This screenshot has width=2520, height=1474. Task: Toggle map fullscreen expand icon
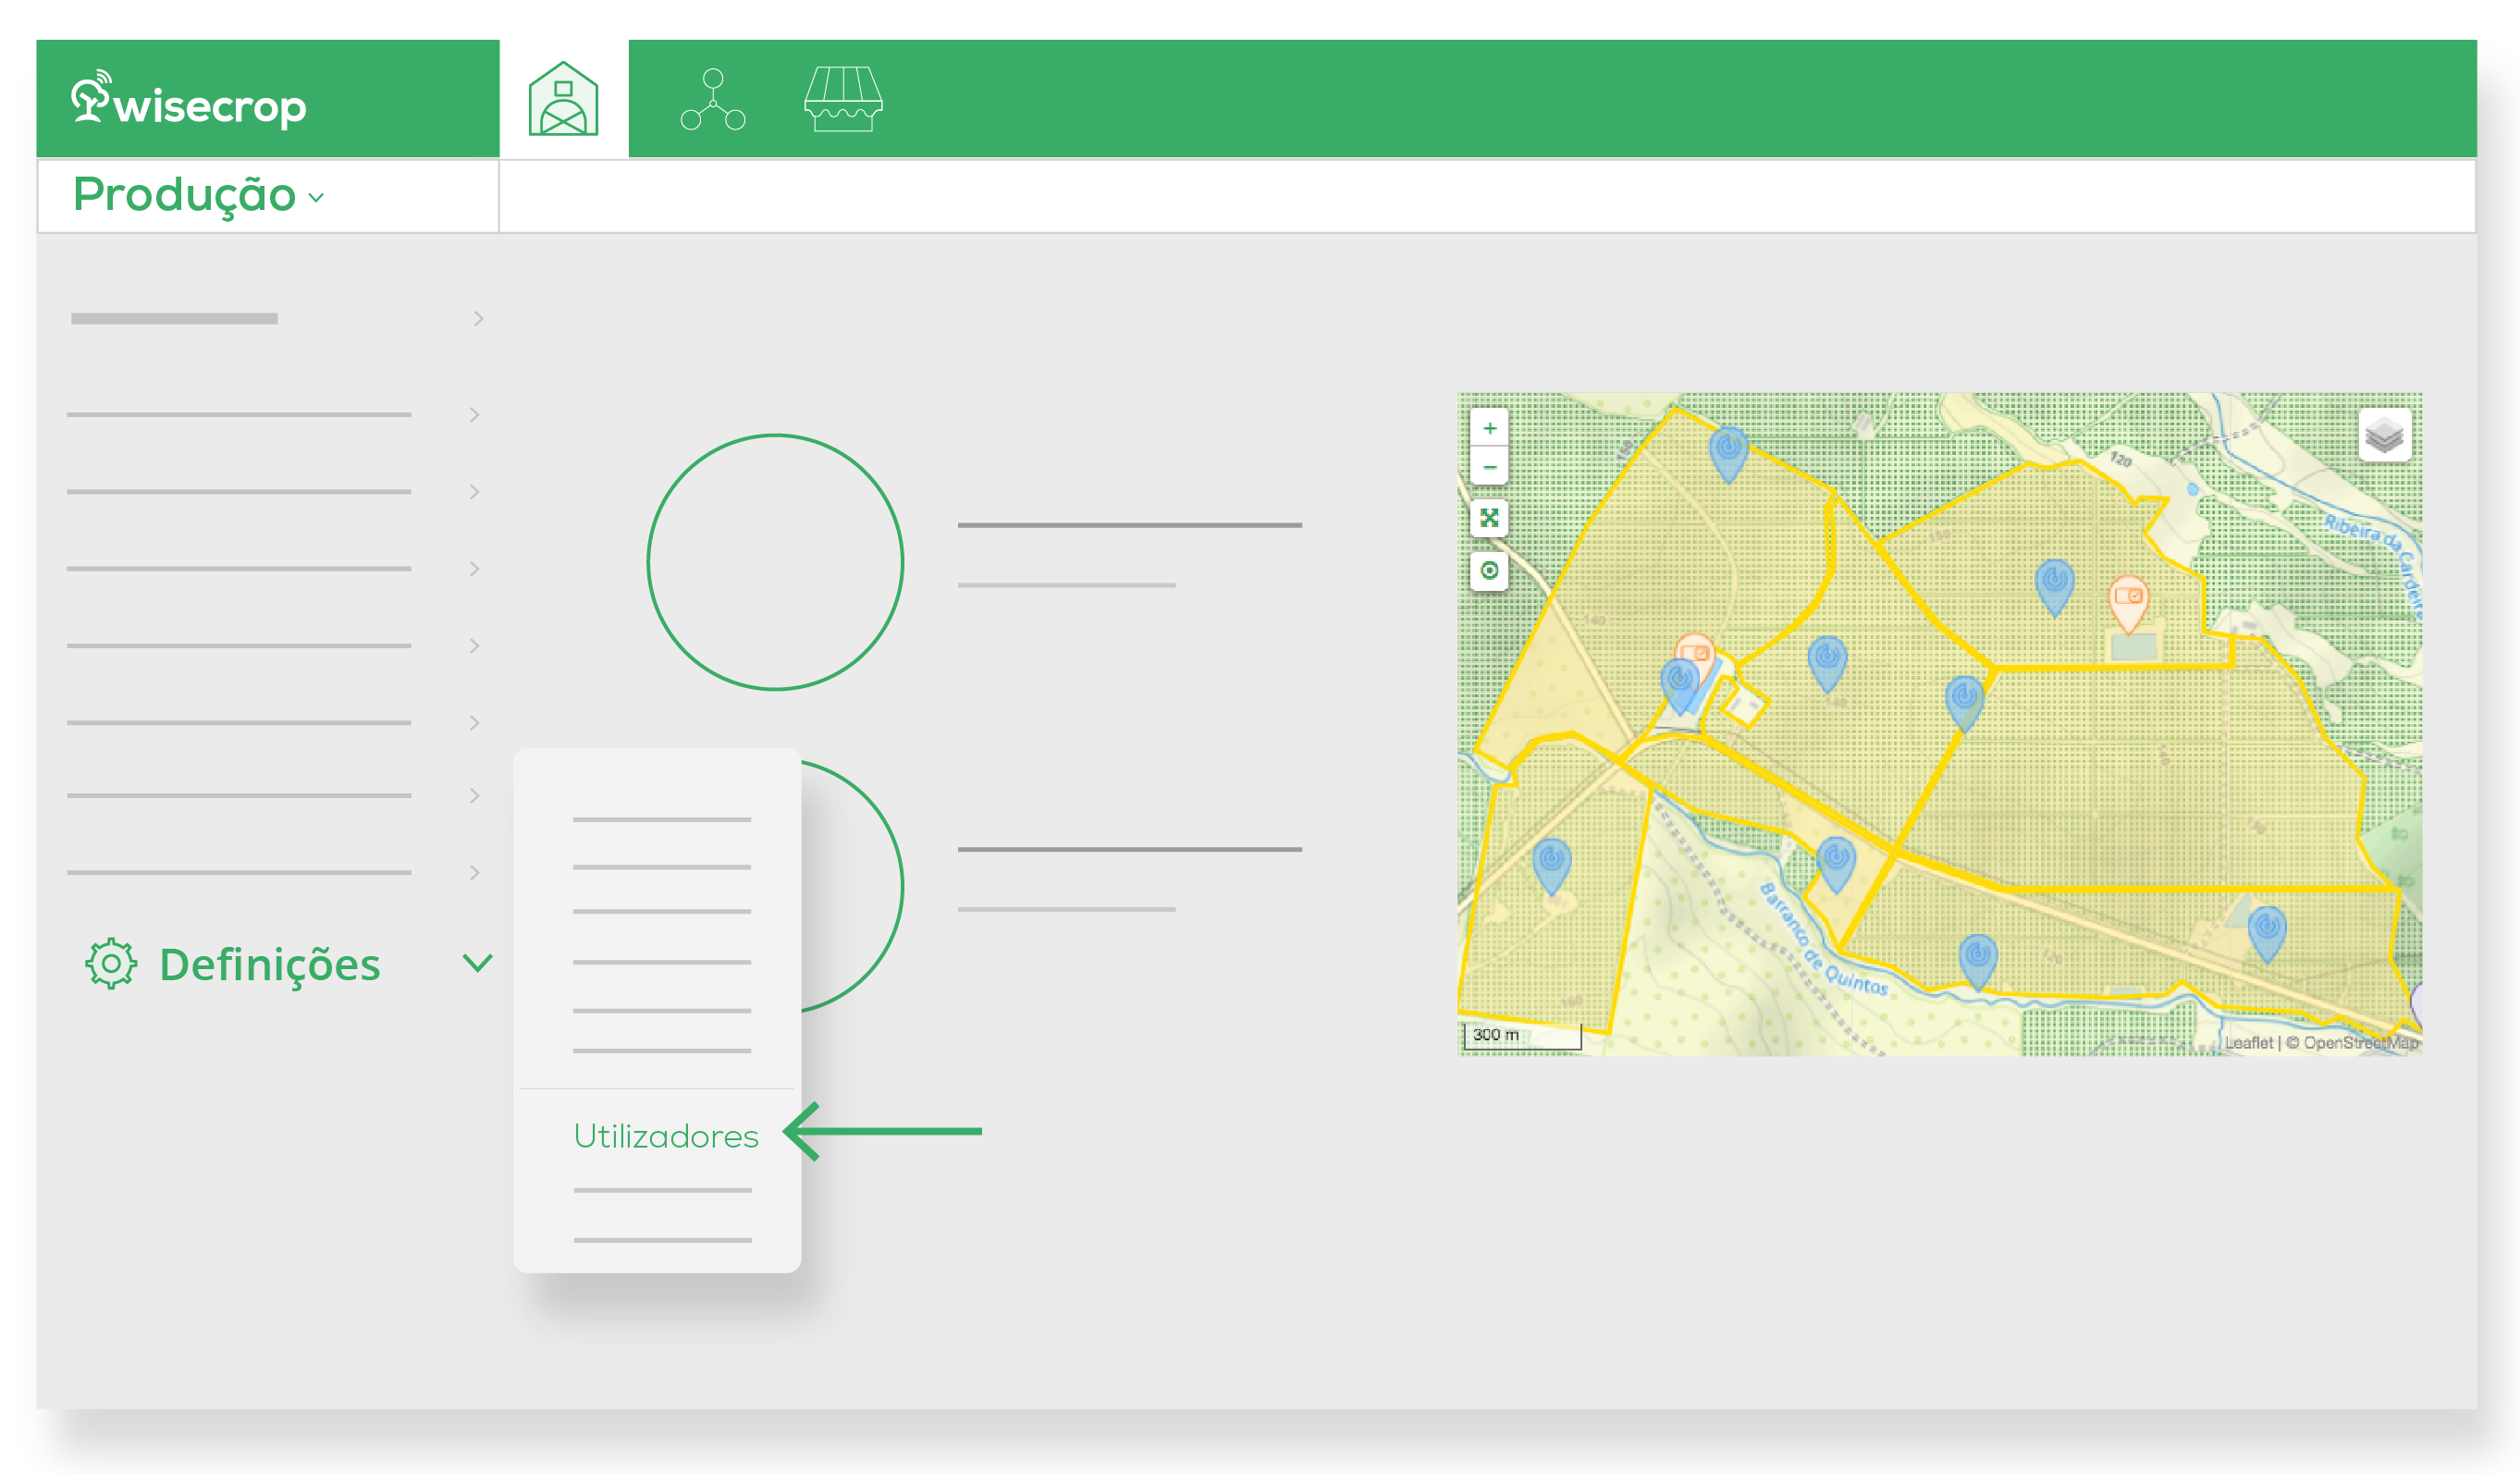1489,518
